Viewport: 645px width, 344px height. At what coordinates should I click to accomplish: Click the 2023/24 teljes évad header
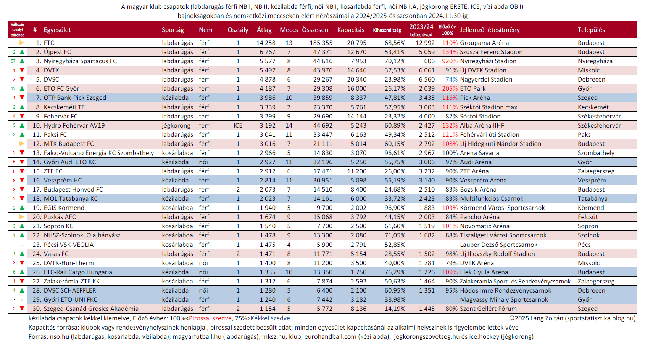[x=421, y=30]
